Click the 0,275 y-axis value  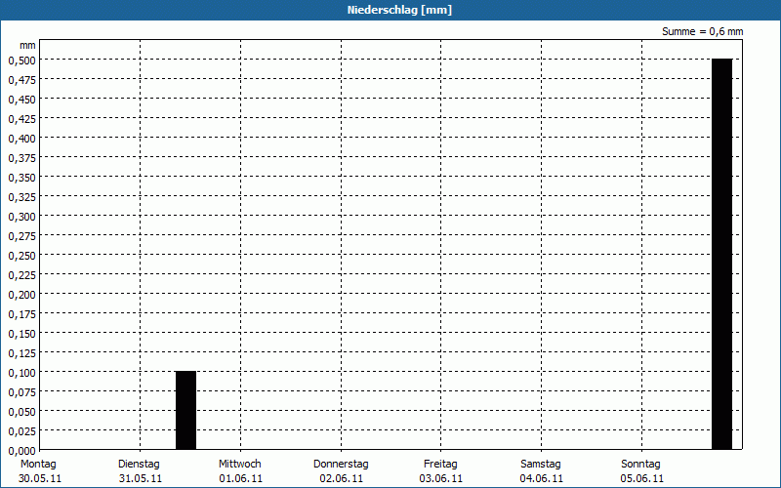pos(21,236)
